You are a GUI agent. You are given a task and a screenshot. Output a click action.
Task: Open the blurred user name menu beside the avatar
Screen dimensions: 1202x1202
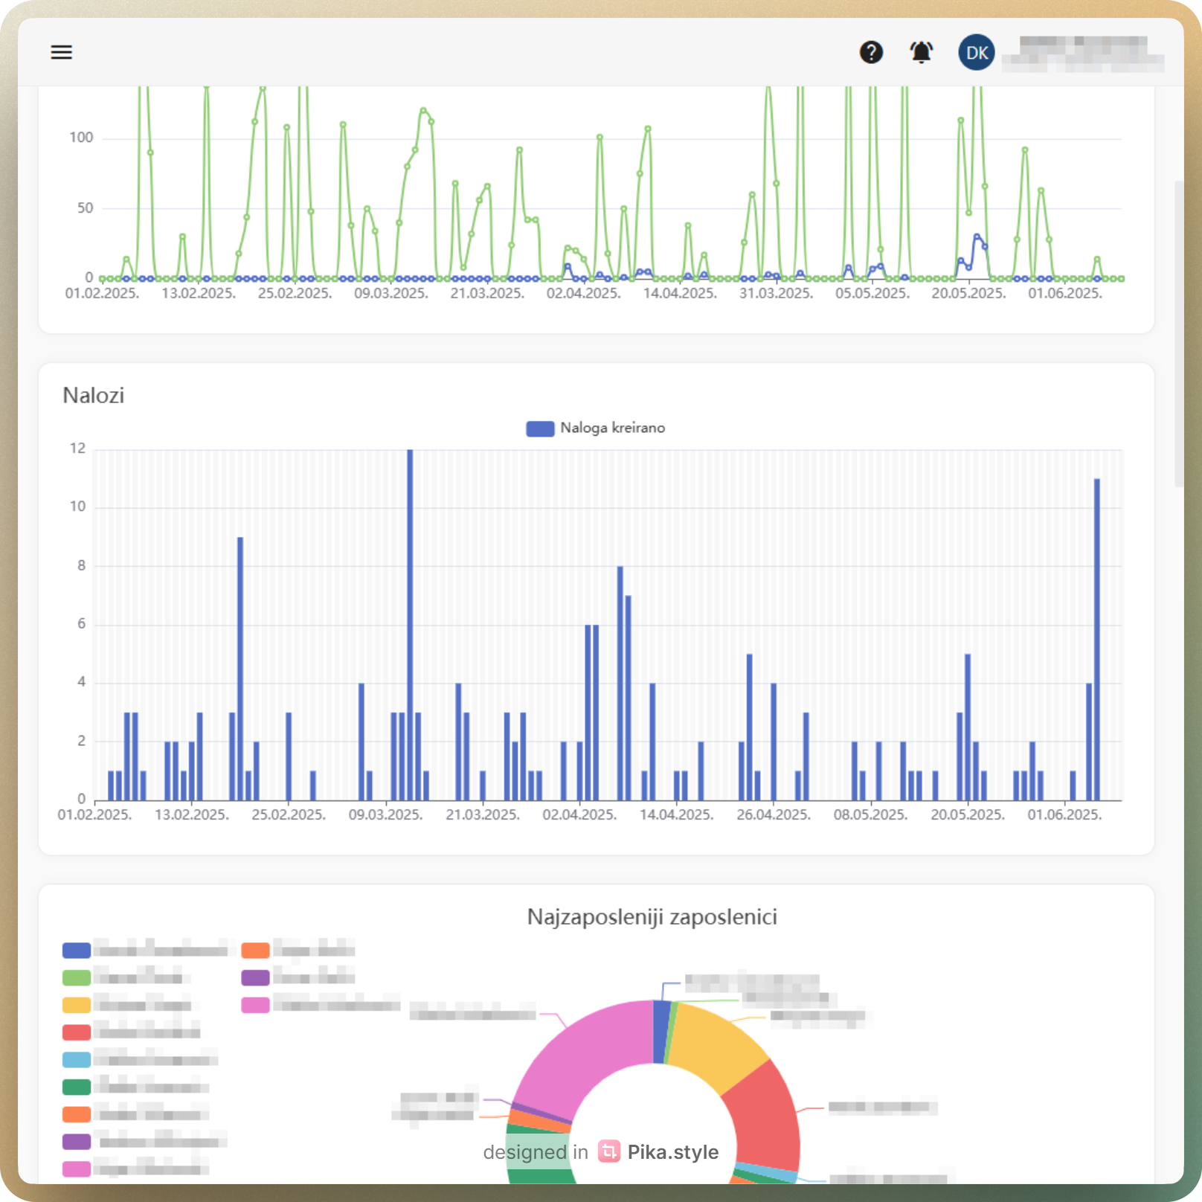pyautogui.click(x=1083, y=53)
